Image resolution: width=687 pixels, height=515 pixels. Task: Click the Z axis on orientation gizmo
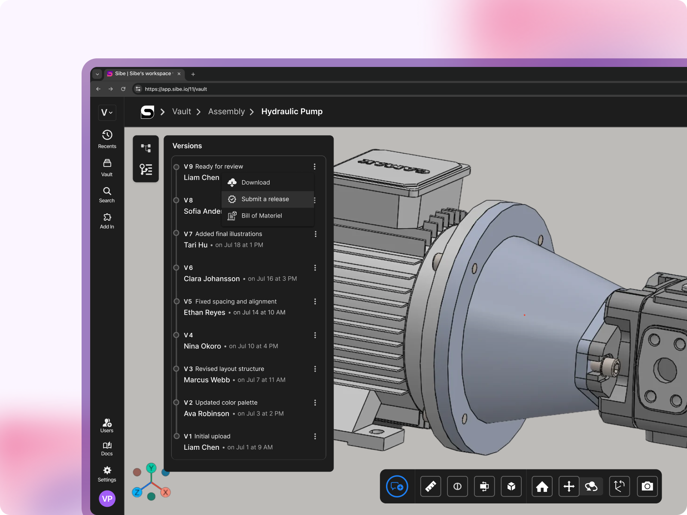point(137,492)
